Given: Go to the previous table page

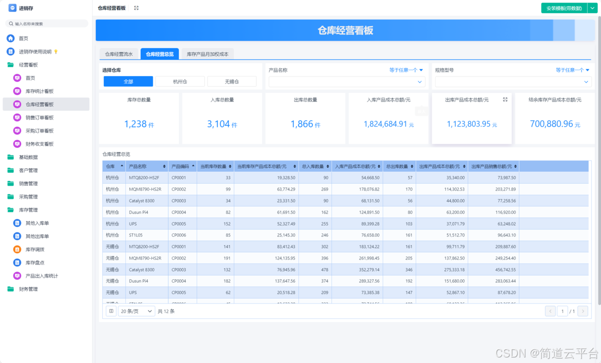Looking at the screenshot, I should point(550,311).
